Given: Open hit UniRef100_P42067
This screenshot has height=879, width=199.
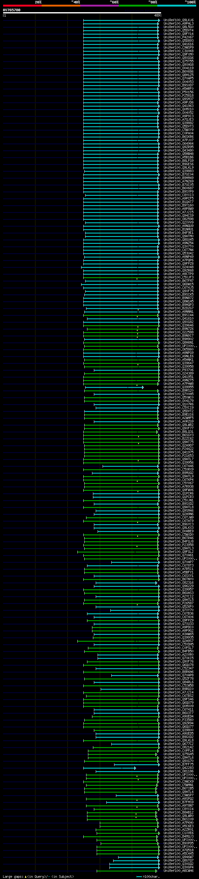Looking at the screenshot, I should click(178, 37).
